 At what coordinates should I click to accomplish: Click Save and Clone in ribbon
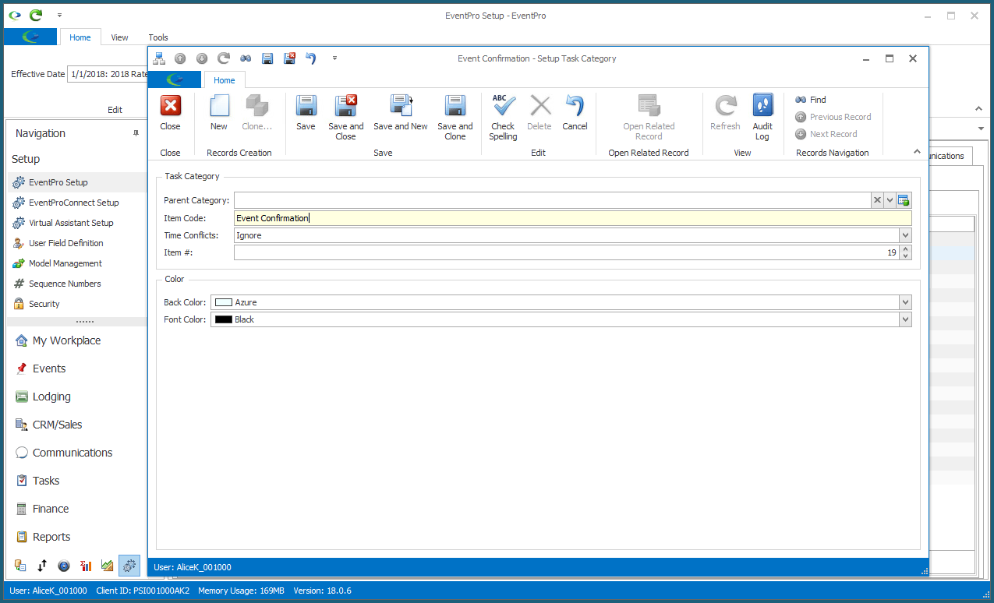455,118
